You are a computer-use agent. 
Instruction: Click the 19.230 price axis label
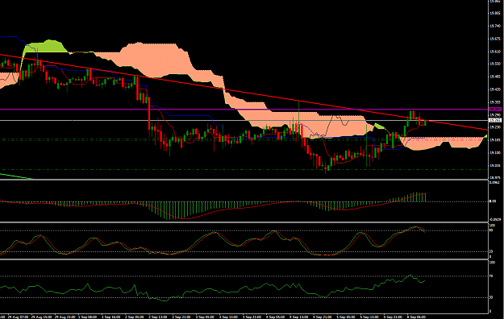495,127
